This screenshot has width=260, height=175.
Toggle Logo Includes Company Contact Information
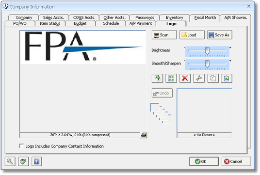[x=21, y=146]
